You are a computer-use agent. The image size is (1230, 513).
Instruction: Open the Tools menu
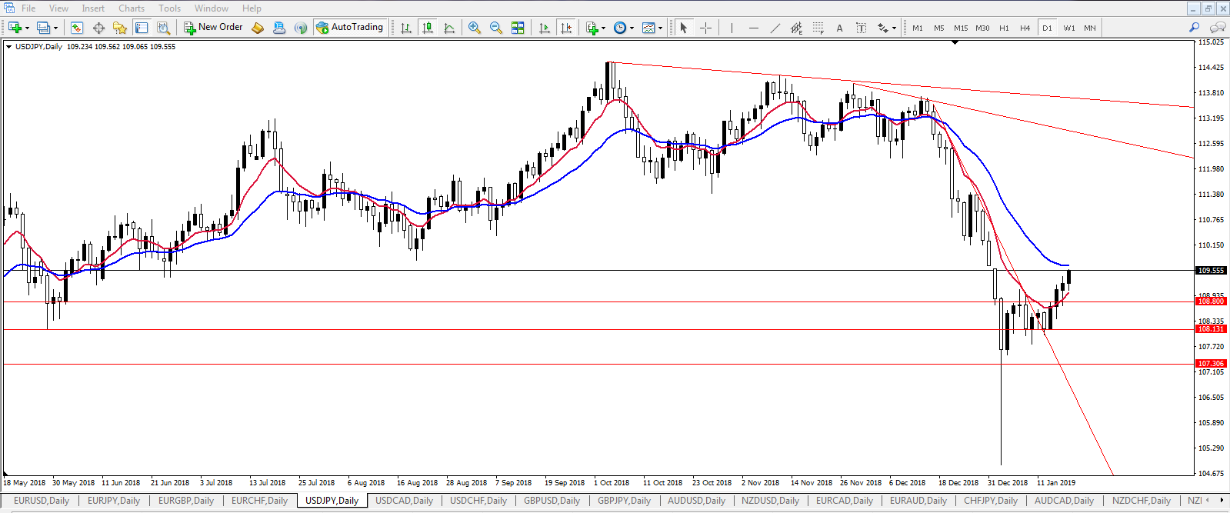(x=170, y=8)
